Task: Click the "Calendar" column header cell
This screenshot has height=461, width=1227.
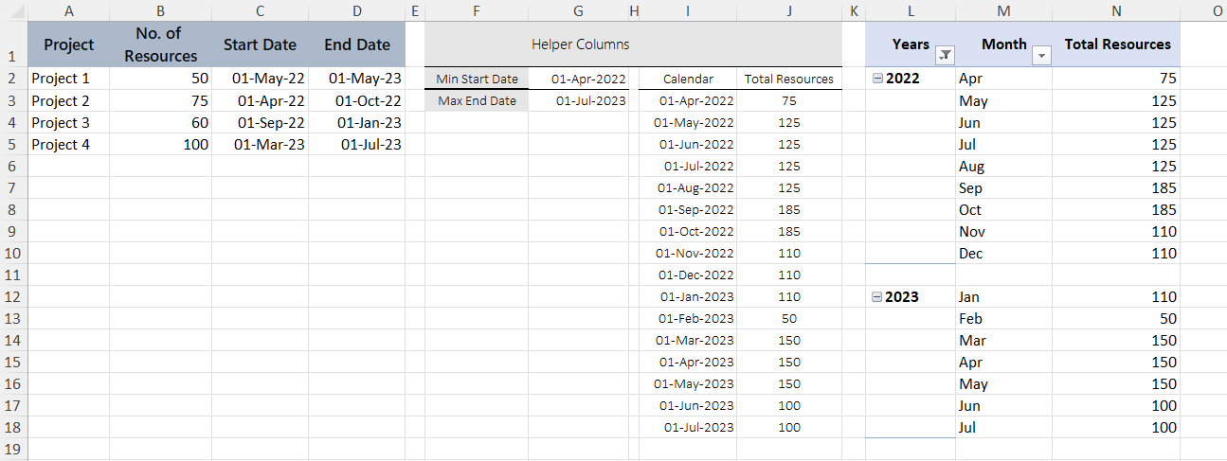Action: coord(688,79)
